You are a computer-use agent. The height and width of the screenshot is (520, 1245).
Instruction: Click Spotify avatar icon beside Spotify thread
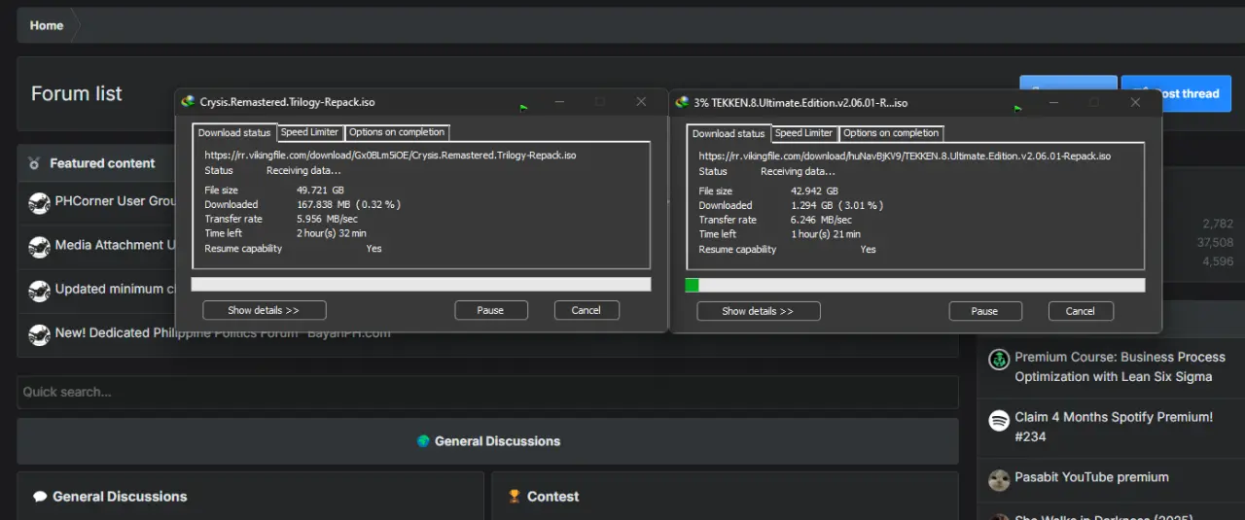click(999, 421)
